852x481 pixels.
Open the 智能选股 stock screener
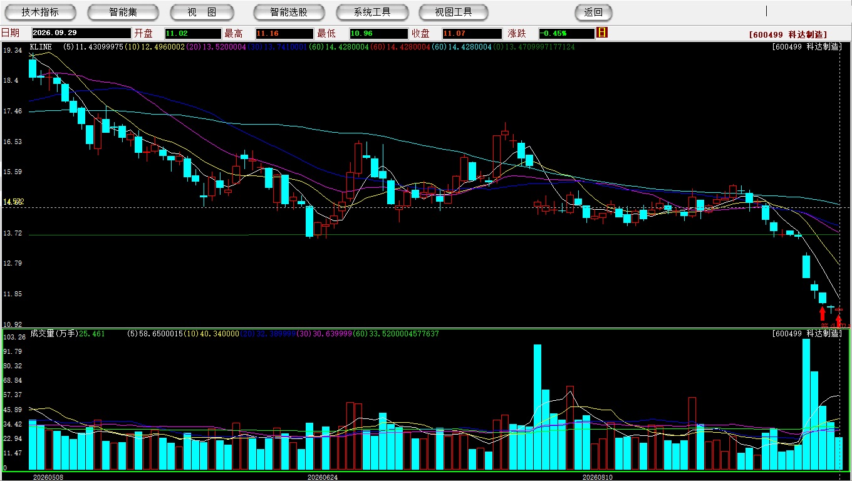coord(289,12)
